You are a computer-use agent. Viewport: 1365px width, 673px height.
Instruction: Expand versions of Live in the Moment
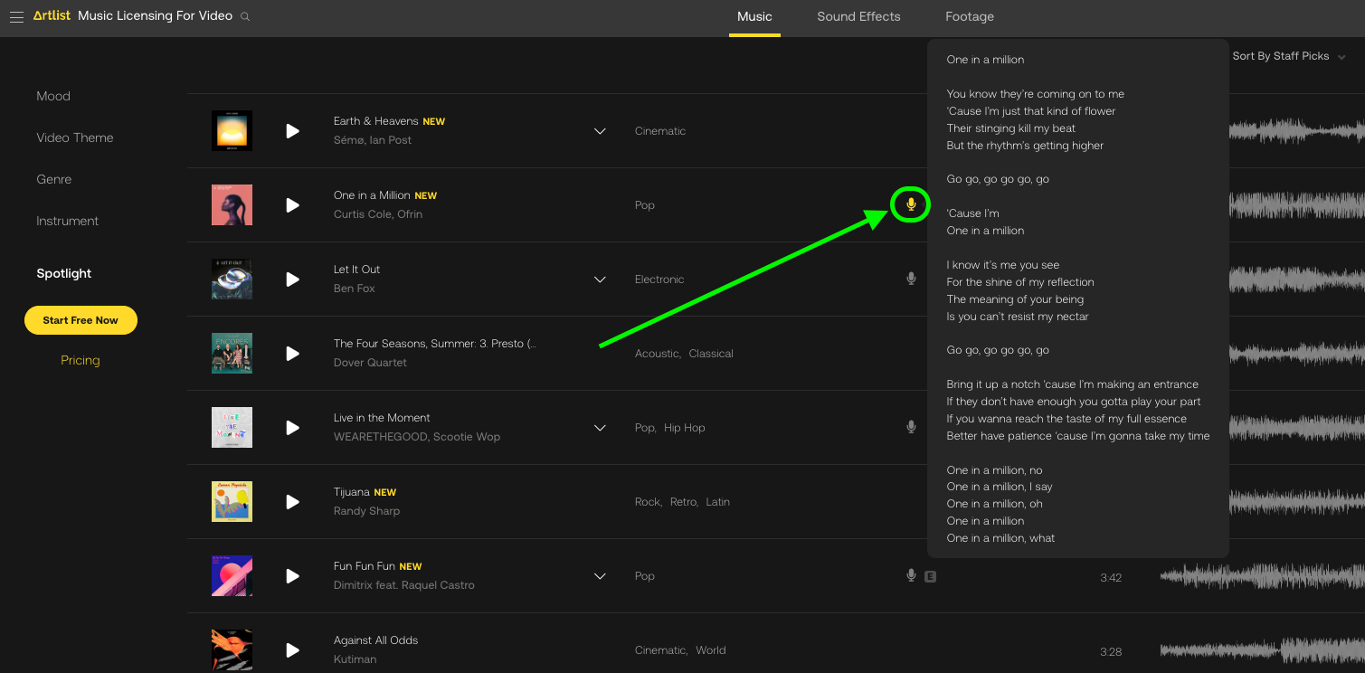[600, 428]
